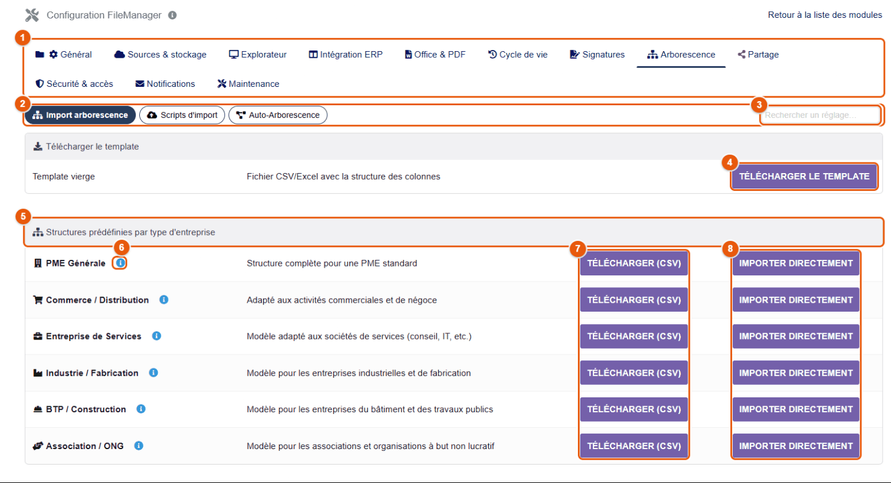Go to the Intégration ERP tab
891x483 pixels.
point(346,55)
